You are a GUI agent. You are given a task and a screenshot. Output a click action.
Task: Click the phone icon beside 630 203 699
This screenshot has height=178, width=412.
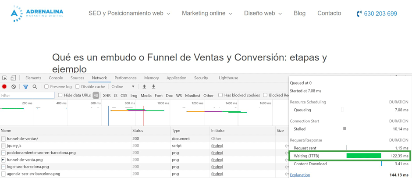pyautogui.click(x=359, y=14)
